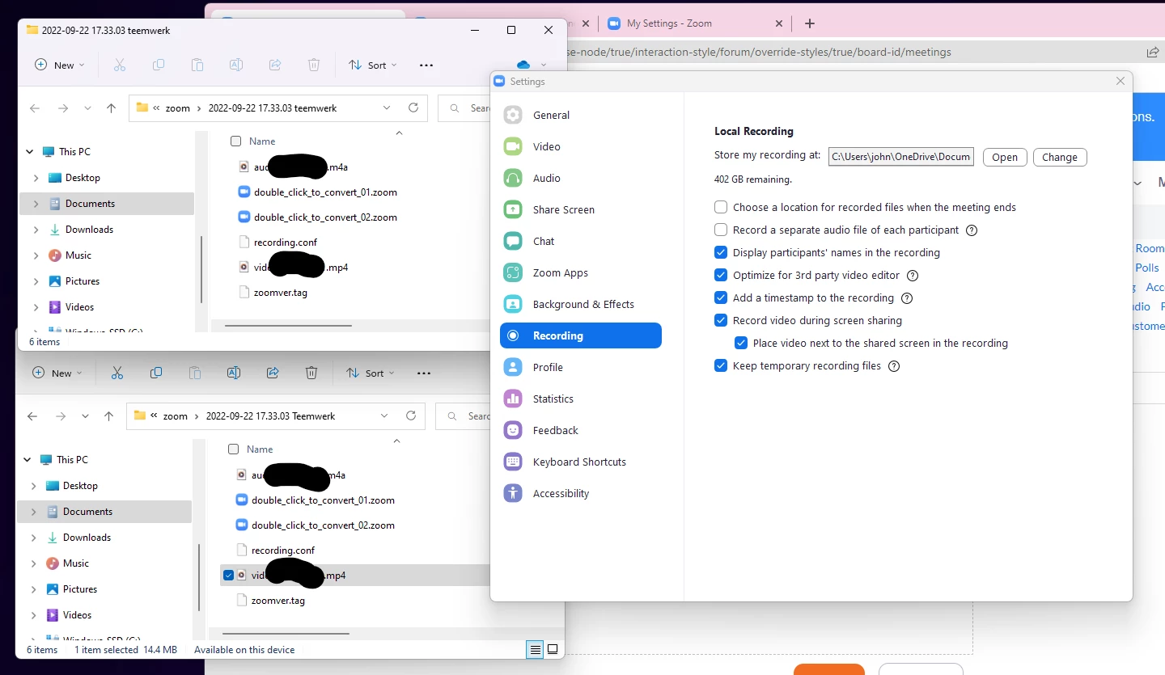The image size is (1165, 675).
Task: Click Delete trash icon in upper Explorer toolbar
Action: tap(314, 65)
